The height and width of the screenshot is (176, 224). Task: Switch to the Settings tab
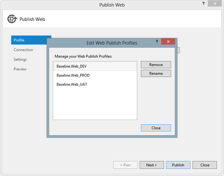pyautogui.click(x=20, y=59)
